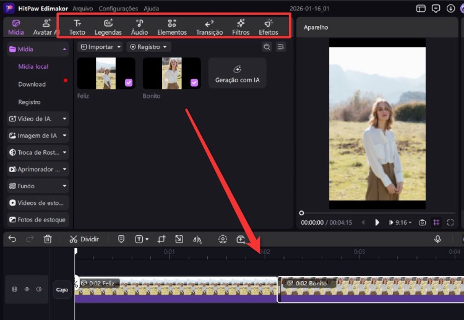Expand the Troca de Rosto section

[x=38, y=152]
